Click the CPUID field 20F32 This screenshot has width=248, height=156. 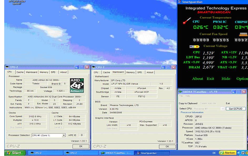(219, 116)
